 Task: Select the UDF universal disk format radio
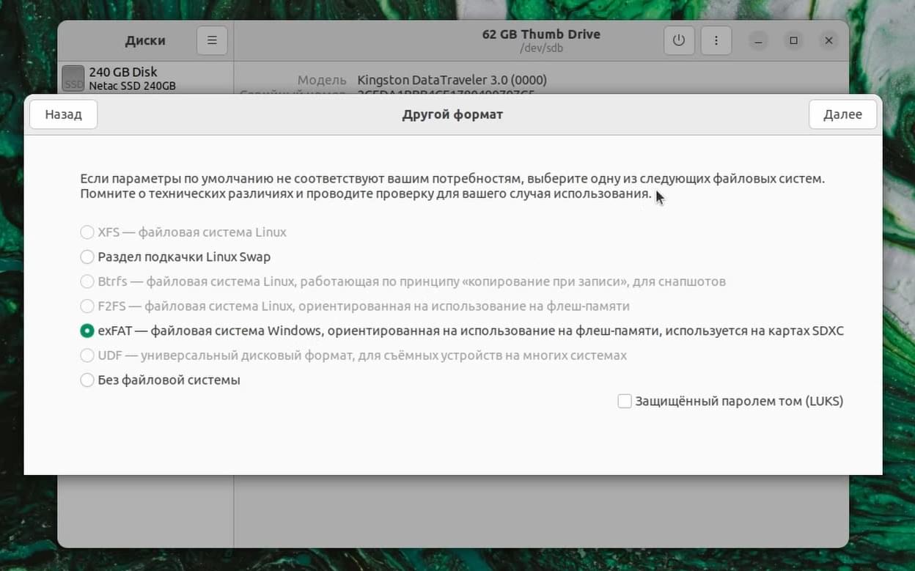(x=87, y=356)
